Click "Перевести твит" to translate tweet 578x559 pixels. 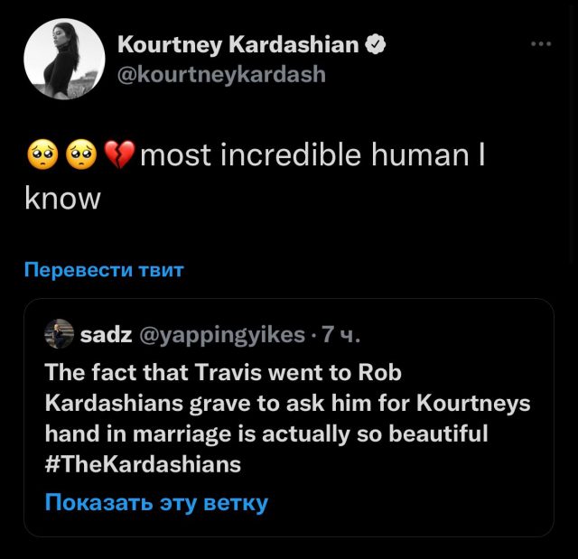[104, 269]
